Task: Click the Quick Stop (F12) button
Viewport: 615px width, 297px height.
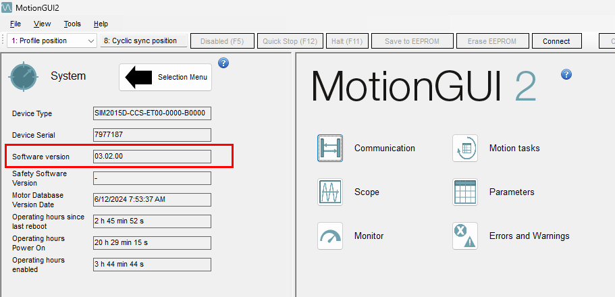Action: coord(290,41)
